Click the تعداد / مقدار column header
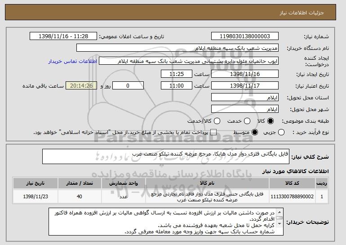Screen dimensions: 346x245 tap(80, 183)
